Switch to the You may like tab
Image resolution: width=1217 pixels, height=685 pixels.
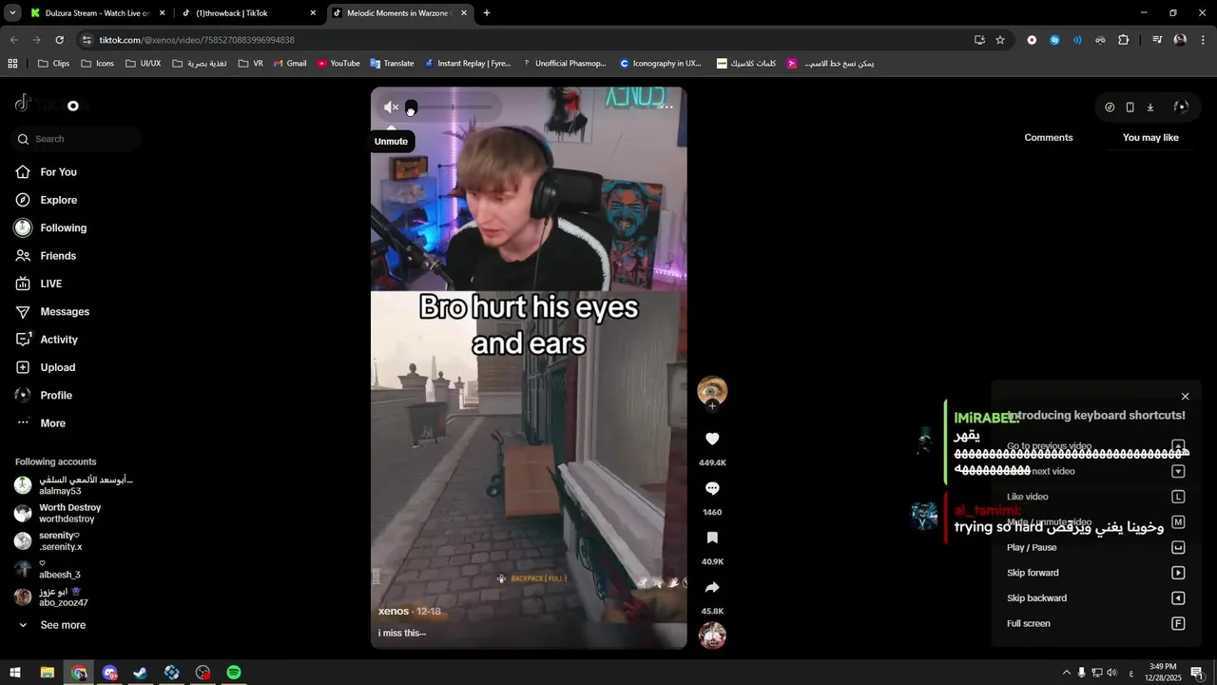(1150, 138)
